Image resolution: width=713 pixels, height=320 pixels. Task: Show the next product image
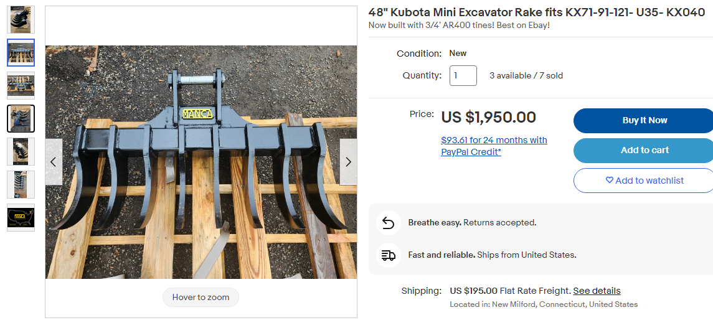tap(348, 162)
